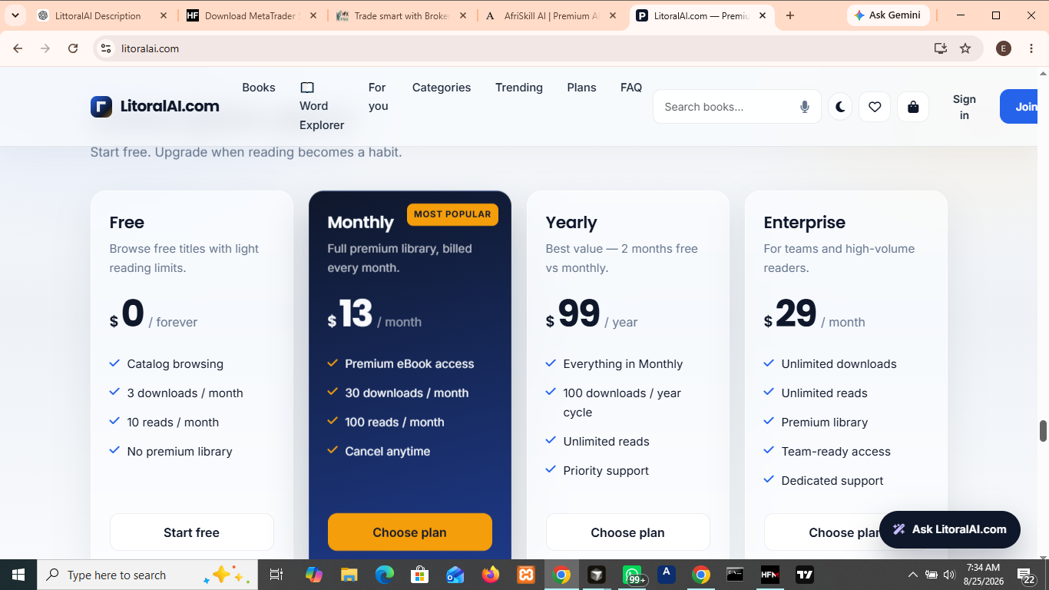This screenshot has width=1049, height=590.
Task: Toggle dark mode with the moon icon
Action: 840,107
